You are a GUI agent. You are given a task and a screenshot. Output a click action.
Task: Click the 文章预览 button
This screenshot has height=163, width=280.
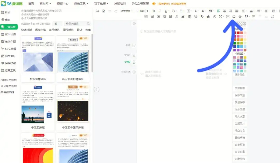(x=240, y=145)
